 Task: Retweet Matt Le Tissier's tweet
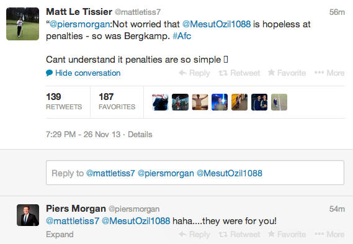(239, 73)
